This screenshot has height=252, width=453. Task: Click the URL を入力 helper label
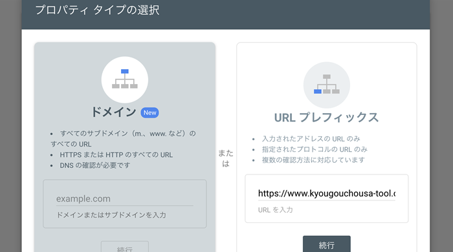275,210
